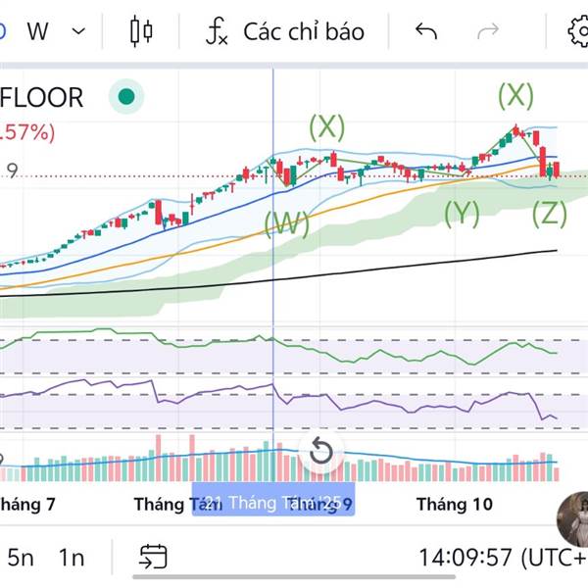This screenshot has width=588, height=588.
Task: Select the (Y) wave label on chart
Action: coord(462,213)
